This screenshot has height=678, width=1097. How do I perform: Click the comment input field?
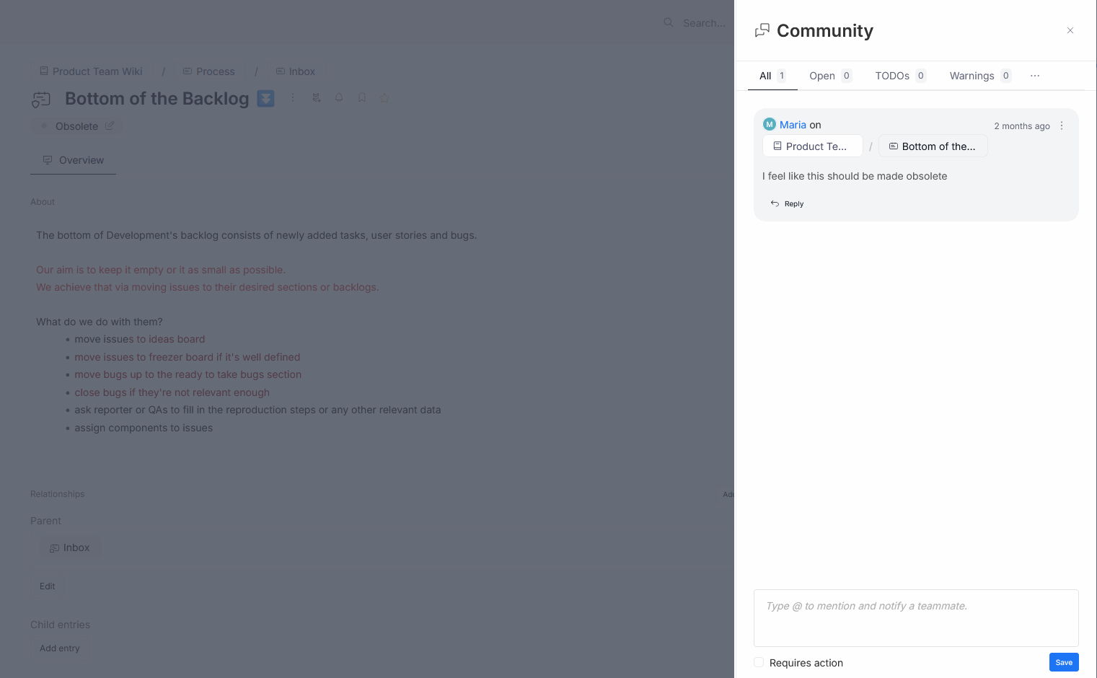[x=915, y=617]
